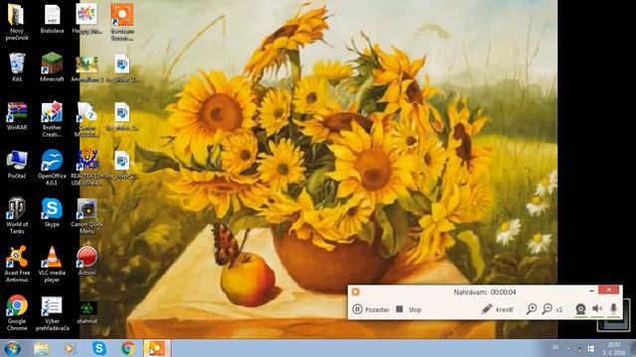636x357 pixels.
Task: Toggle webcam capture in recorder
Action: [x=580, y=309]
